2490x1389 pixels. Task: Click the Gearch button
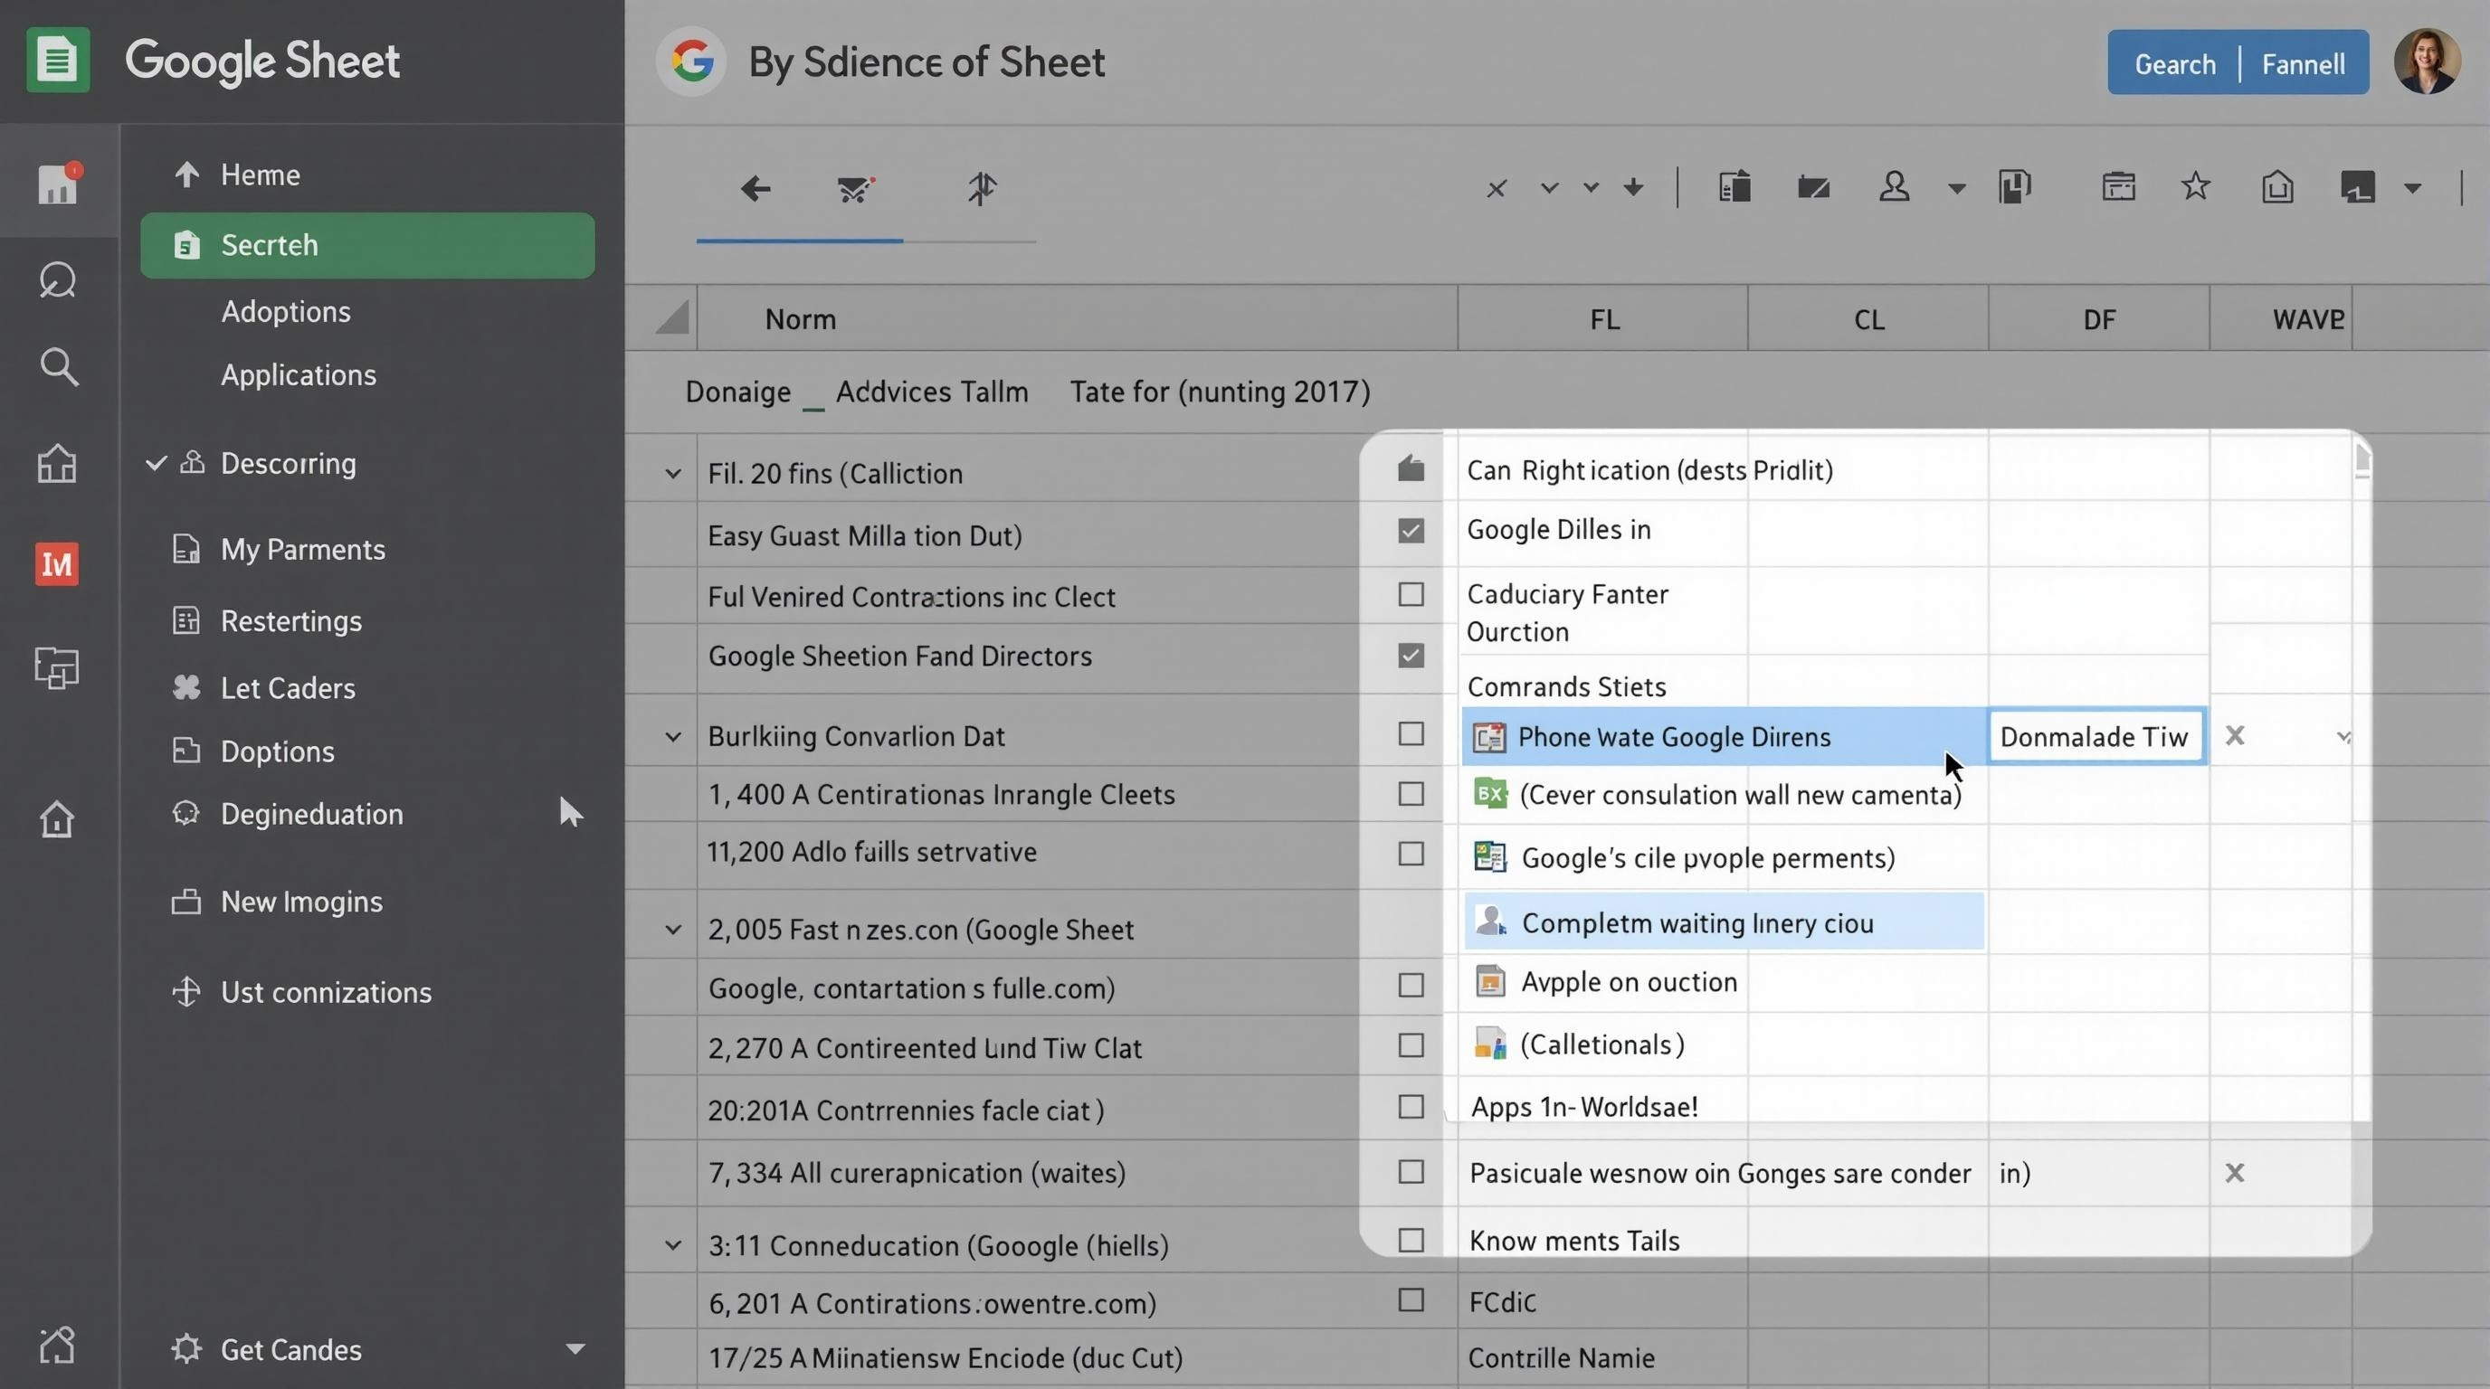(2174, 63)
